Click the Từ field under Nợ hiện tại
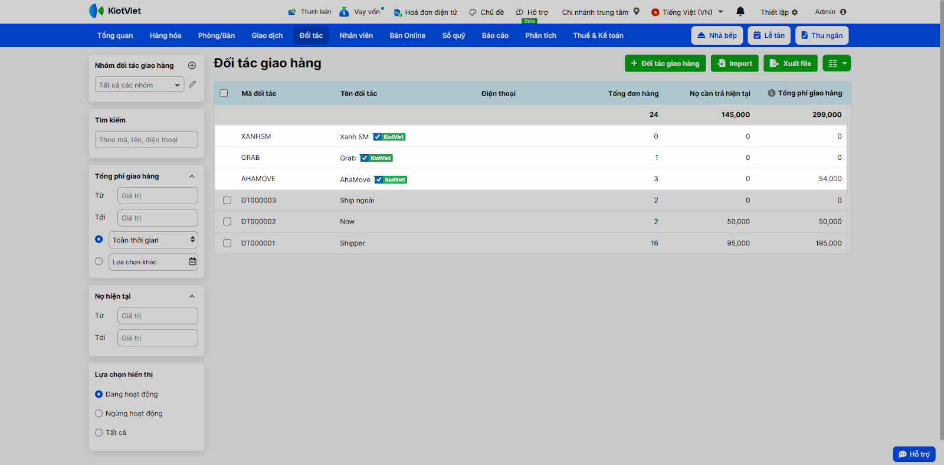This screenshot has height=465, width=944. coord(158,316)
